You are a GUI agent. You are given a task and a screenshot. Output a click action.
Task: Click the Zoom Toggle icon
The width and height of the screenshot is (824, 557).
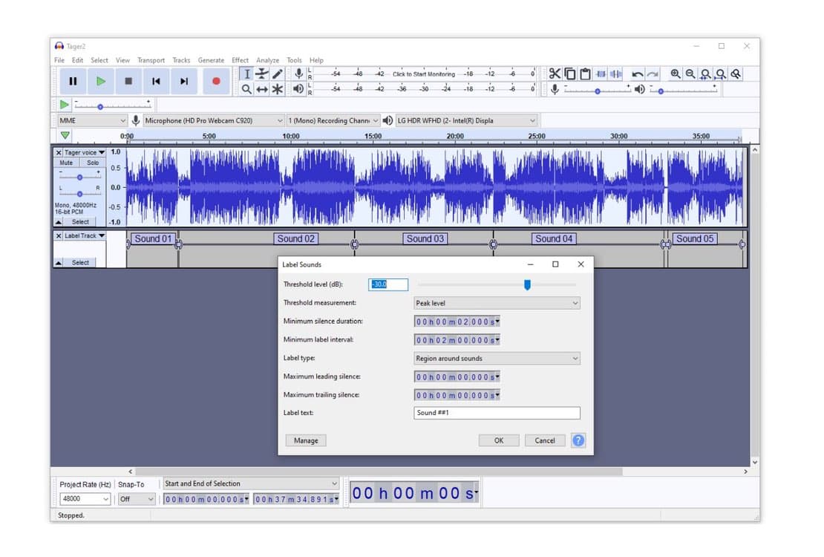coord(736,74)
